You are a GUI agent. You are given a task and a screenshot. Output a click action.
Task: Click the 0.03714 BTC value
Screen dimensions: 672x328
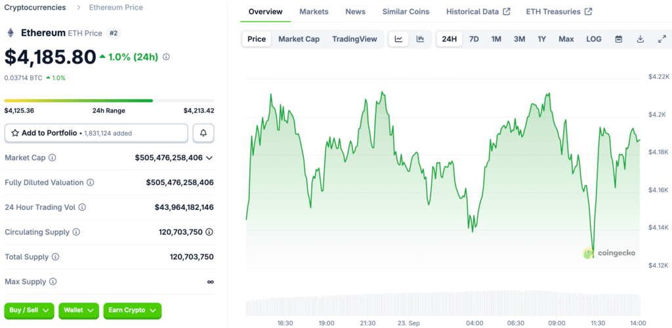23,78
